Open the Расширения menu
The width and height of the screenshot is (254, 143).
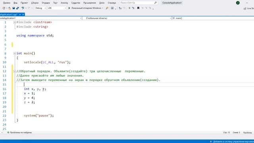tap(90, 3)
